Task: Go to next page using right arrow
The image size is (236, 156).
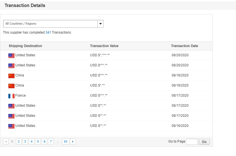Action: 73,142
